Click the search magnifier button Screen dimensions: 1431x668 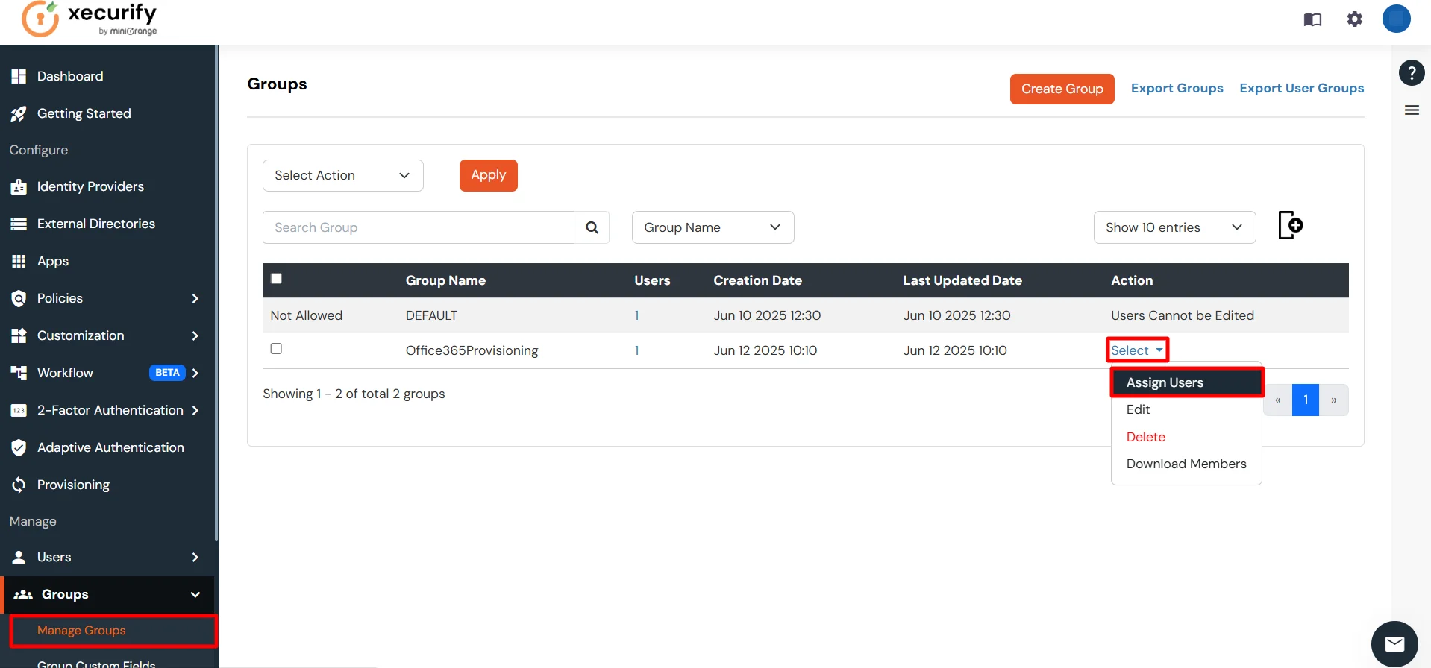(x=592, y=227)
